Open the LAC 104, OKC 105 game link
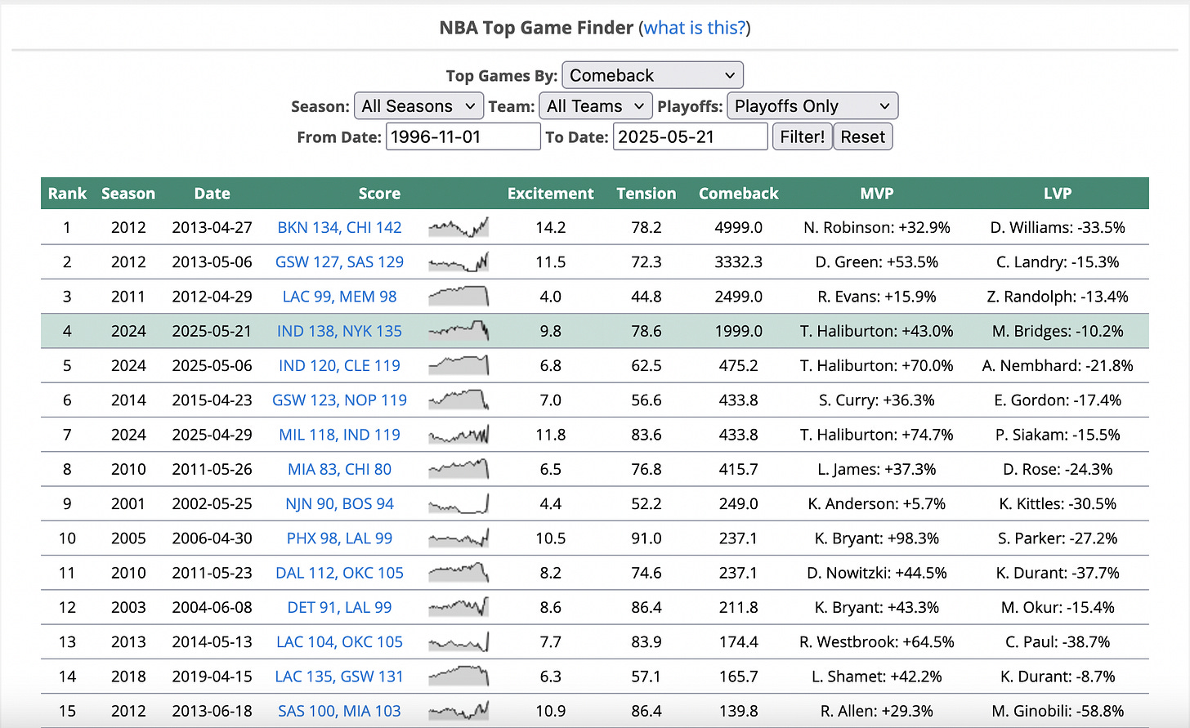Screen dimensions: 1190x728 [339, 642]
